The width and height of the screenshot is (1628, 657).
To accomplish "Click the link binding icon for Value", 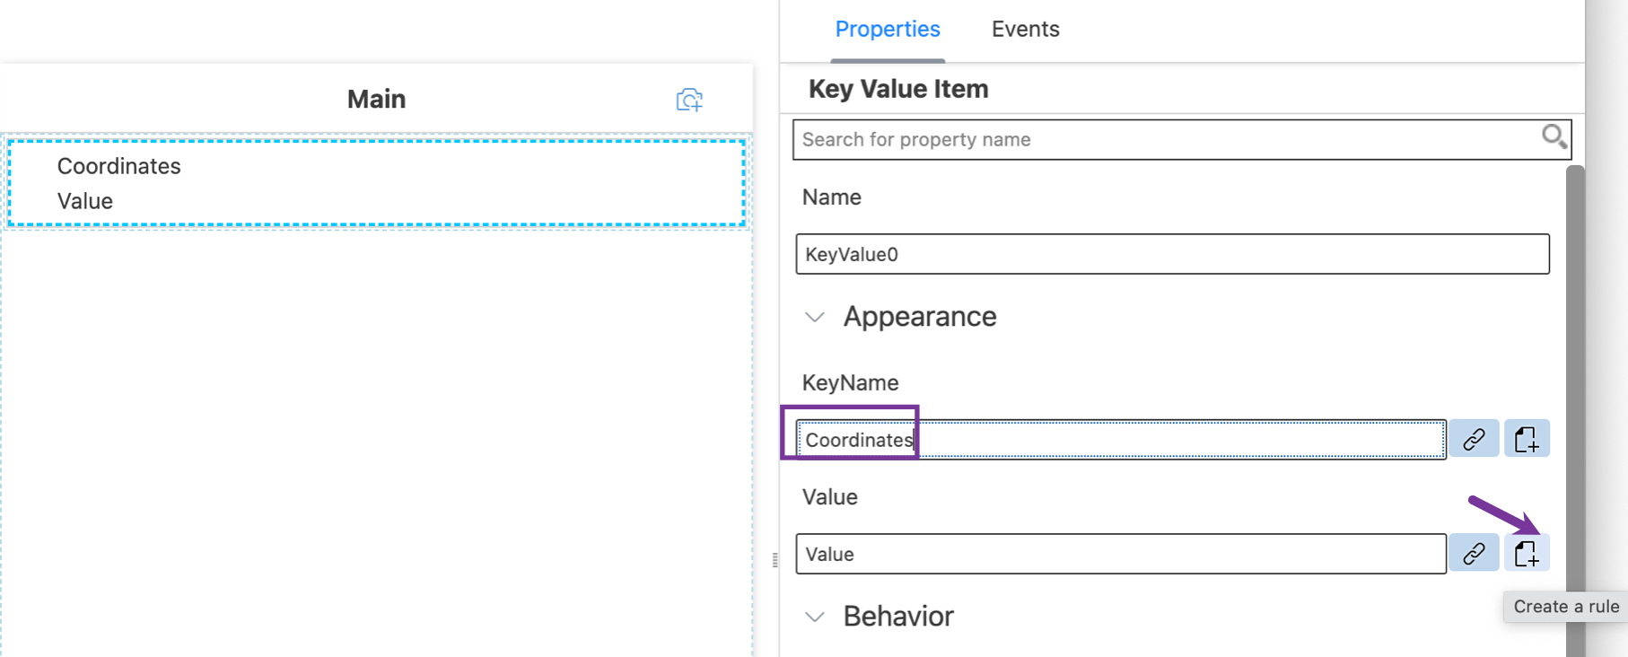I will [1474, 554].
